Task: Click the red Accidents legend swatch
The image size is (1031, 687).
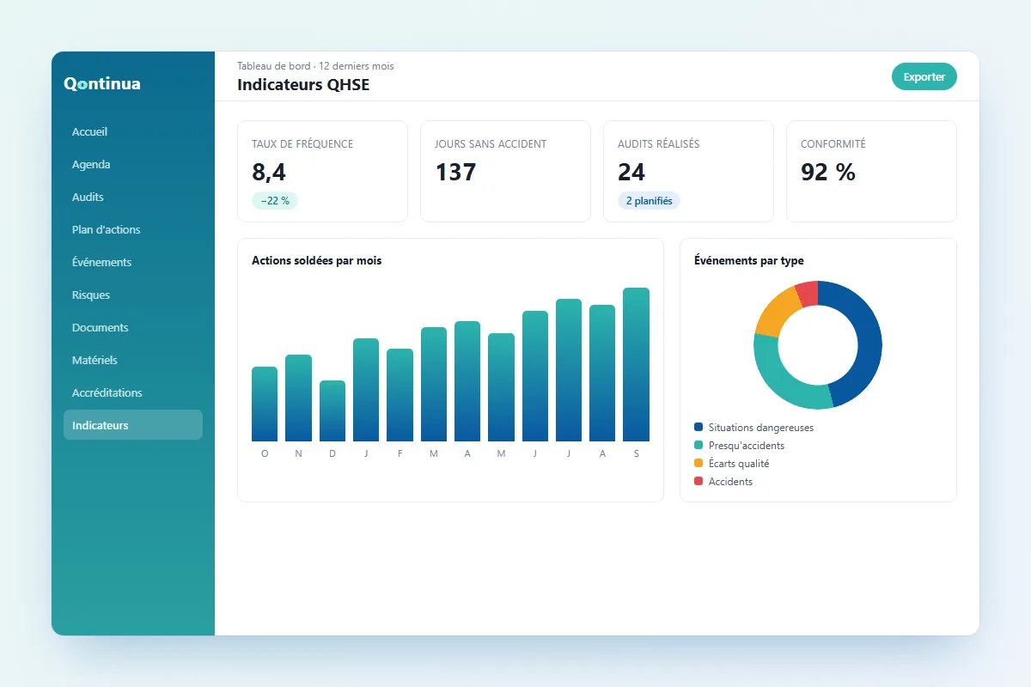Action: pos(699,481)
